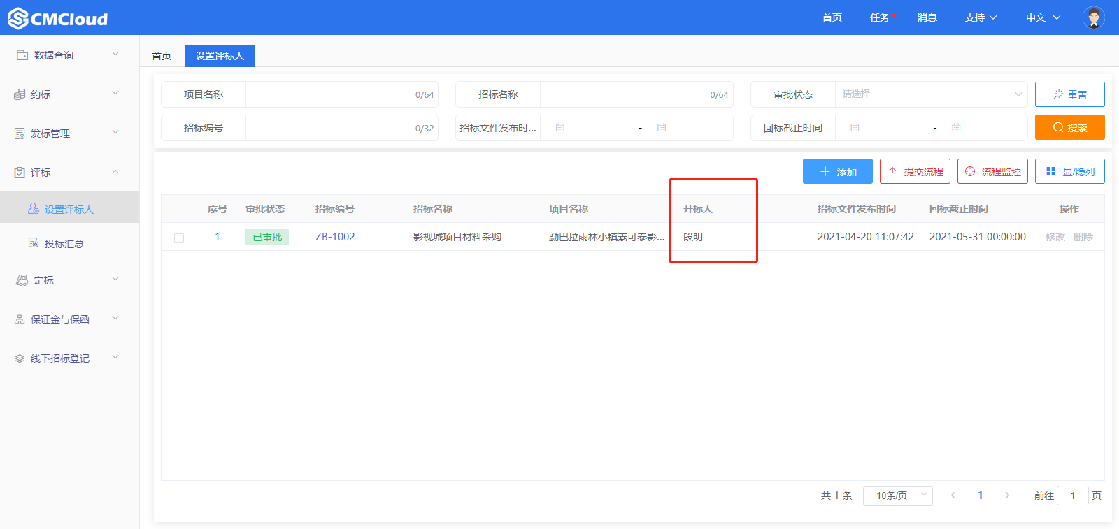Open the ZB-1002 bid number link
The width and height of the screenshot is (1119, 529).
click(x=335, y=237)
